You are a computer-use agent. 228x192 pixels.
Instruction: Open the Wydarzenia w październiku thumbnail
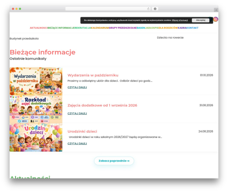36,81
